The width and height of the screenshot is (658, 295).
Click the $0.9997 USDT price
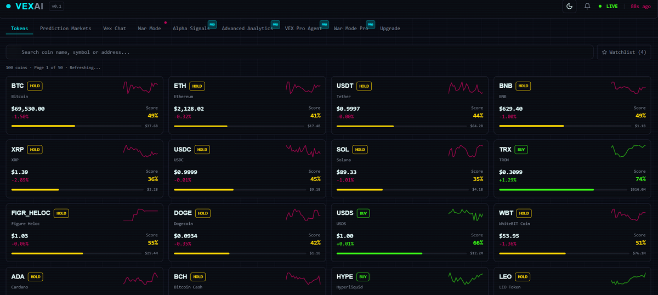point(348,109)
